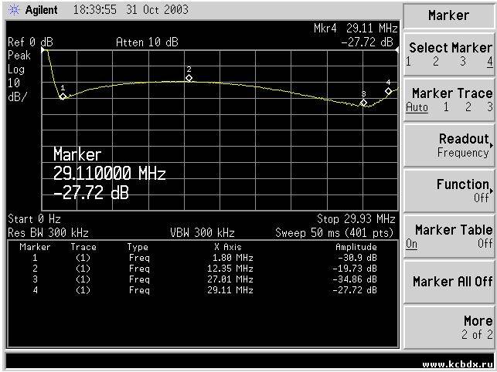Open the Readout Frequency submenu

(x=449, y=146)
